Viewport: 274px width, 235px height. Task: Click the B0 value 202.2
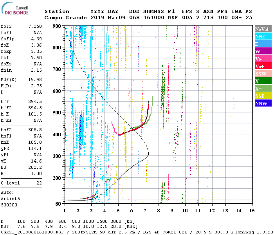pos(35,167)
